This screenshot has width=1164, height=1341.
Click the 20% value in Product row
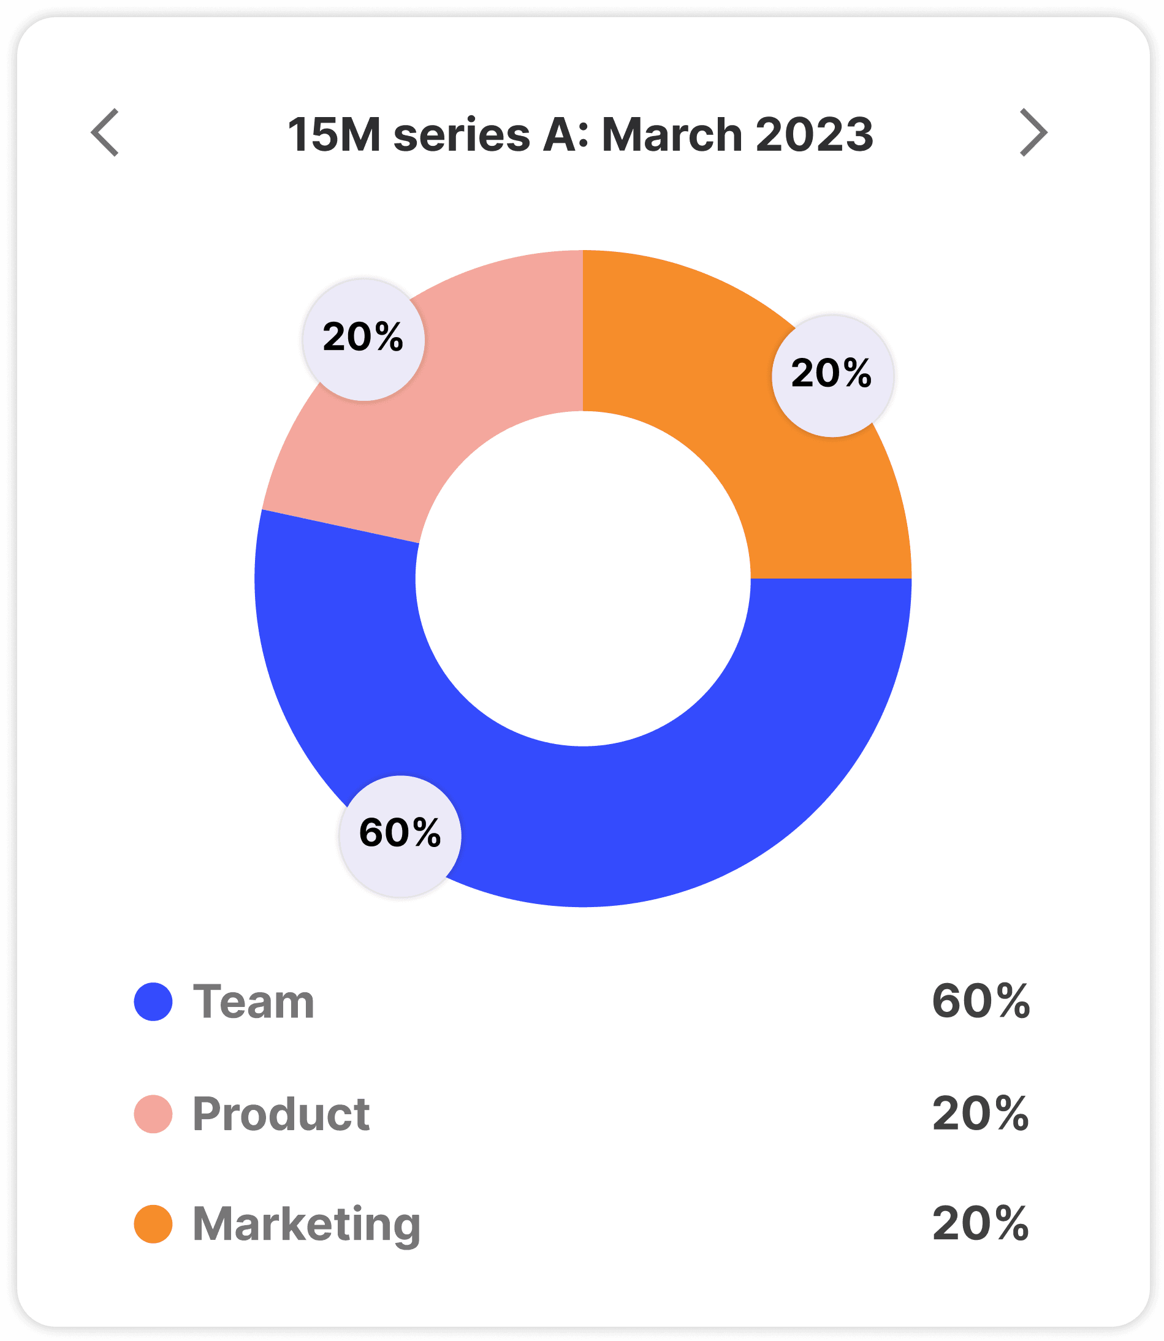click(x=981, y=1114)
